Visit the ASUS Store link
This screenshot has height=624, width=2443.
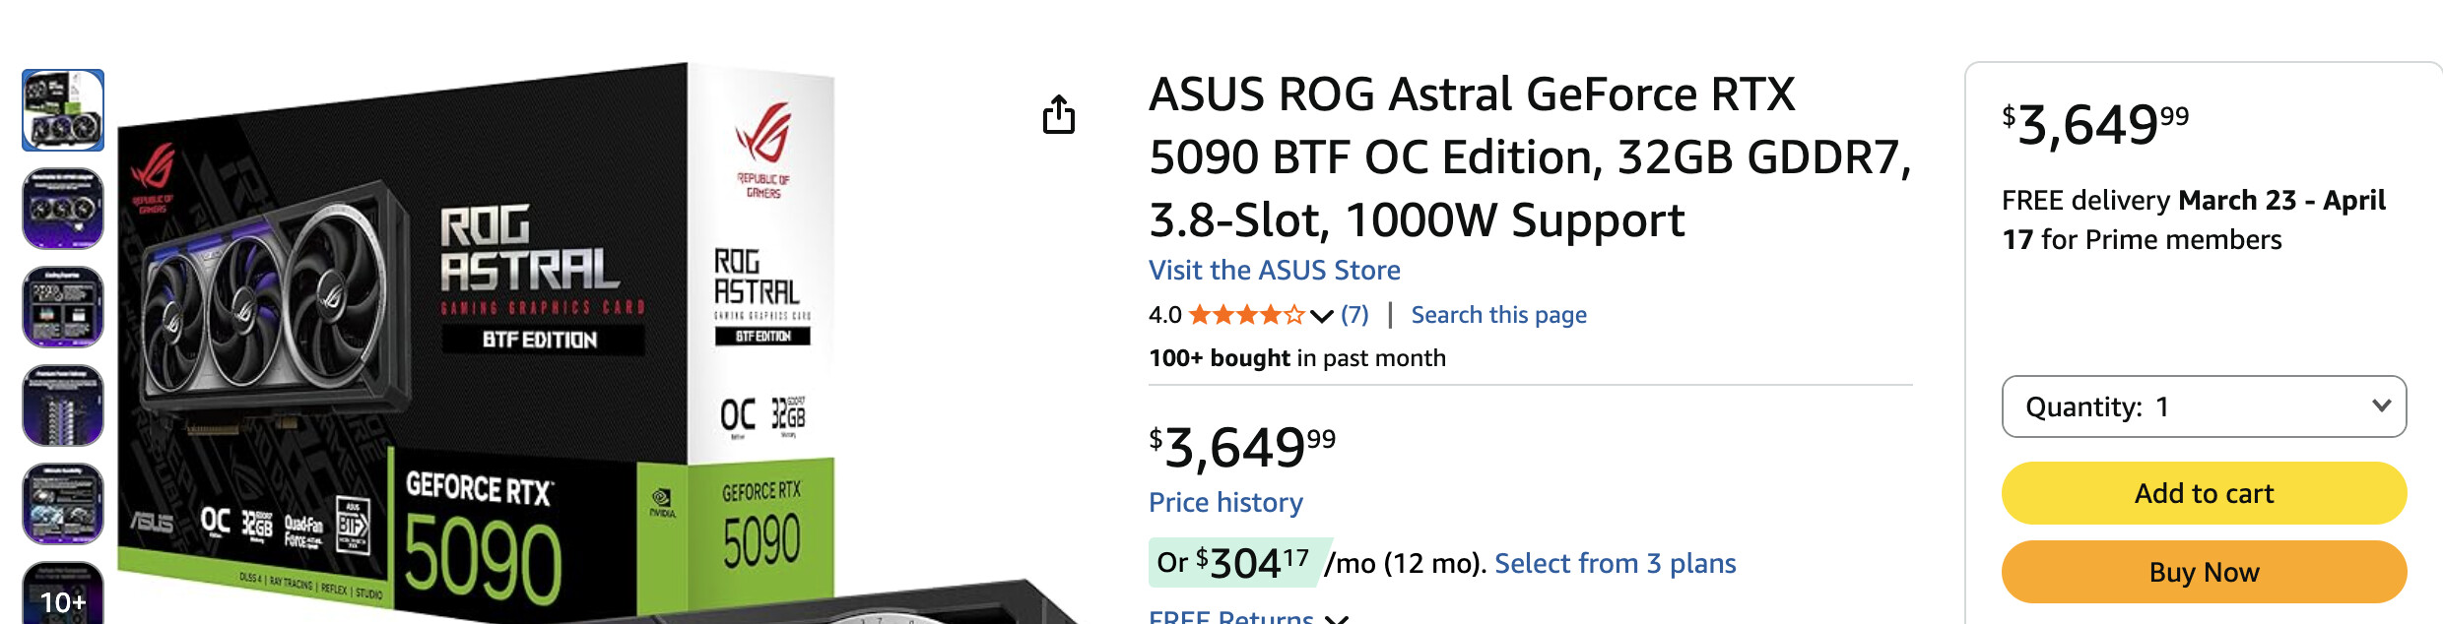(1274, 271)
